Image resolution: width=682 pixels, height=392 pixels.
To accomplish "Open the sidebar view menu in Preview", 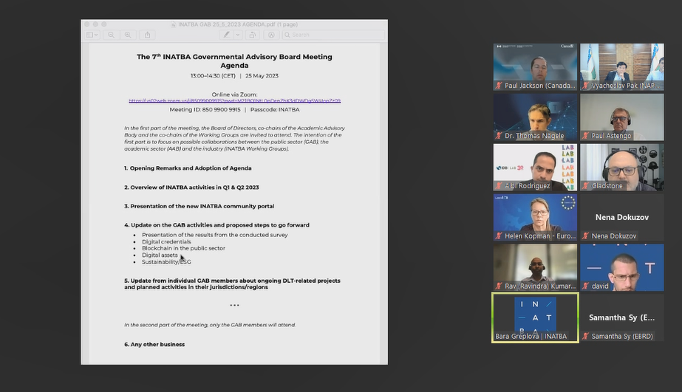I will 92,35.
